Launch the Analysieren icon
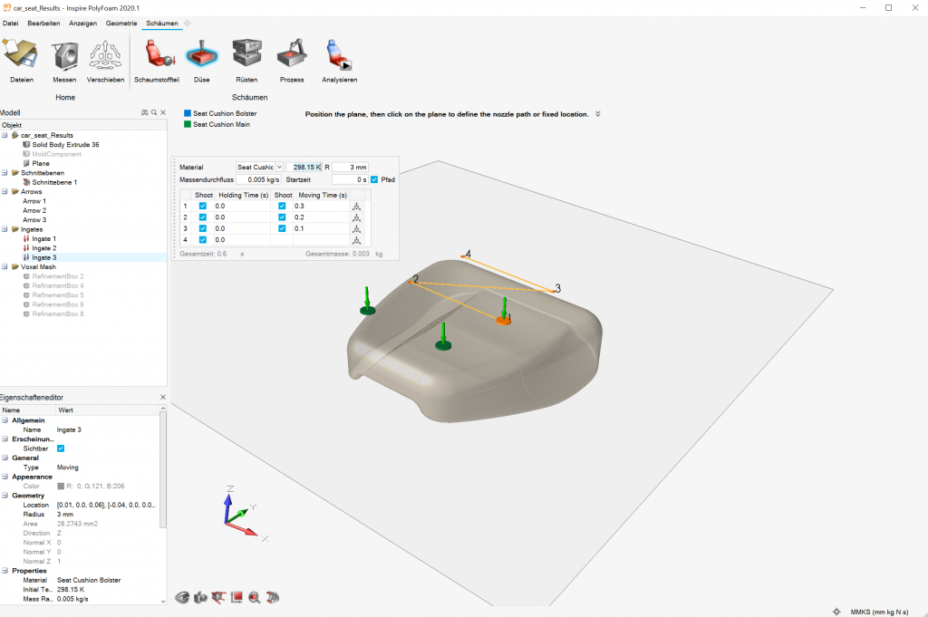928x617 pixels. click(x=339, y=54)
